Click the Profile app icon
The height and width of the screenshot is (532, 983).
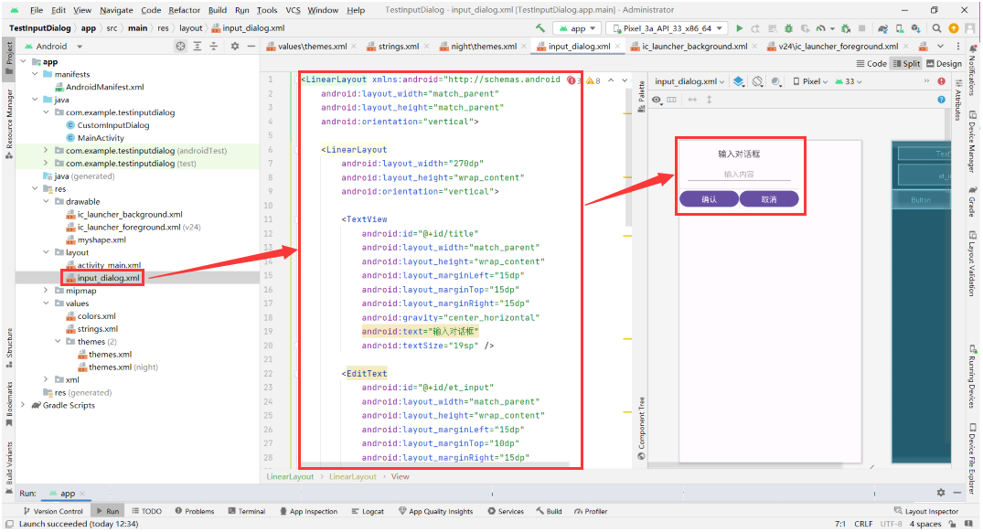(x=820, y=28)
